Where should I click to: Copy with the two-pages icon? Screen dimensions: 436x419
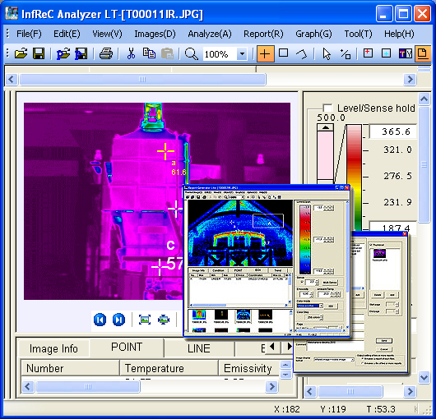click(x=149, y=53)
